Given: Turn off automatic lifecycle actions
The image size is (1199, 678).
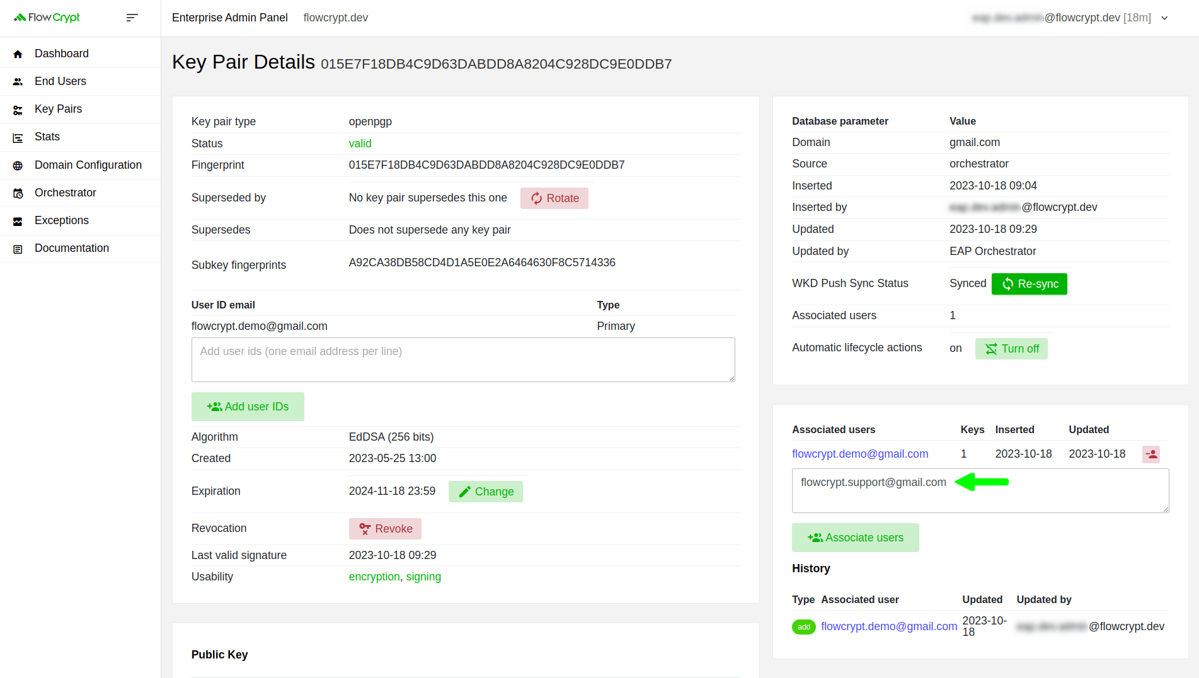Looking at the screenshot, I should [1011, 349].
